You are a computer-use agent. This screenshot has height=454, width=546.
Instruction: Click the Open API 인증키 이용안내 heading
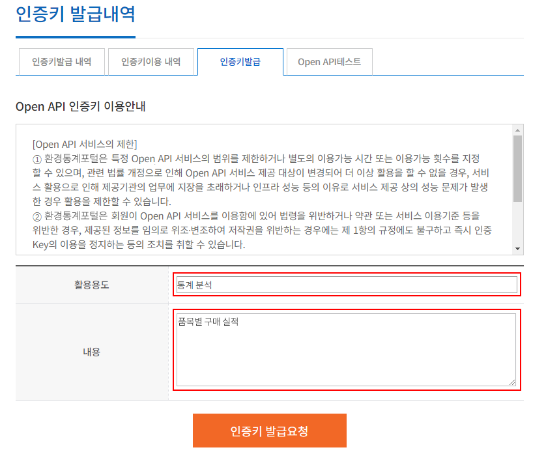coord(81,104)
